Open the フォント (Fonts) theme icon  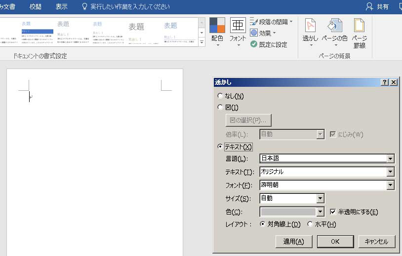click(238, 26)
